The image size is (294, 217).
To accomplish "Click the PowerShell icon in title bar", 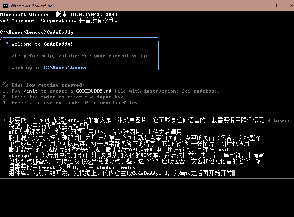I will 6,6.
